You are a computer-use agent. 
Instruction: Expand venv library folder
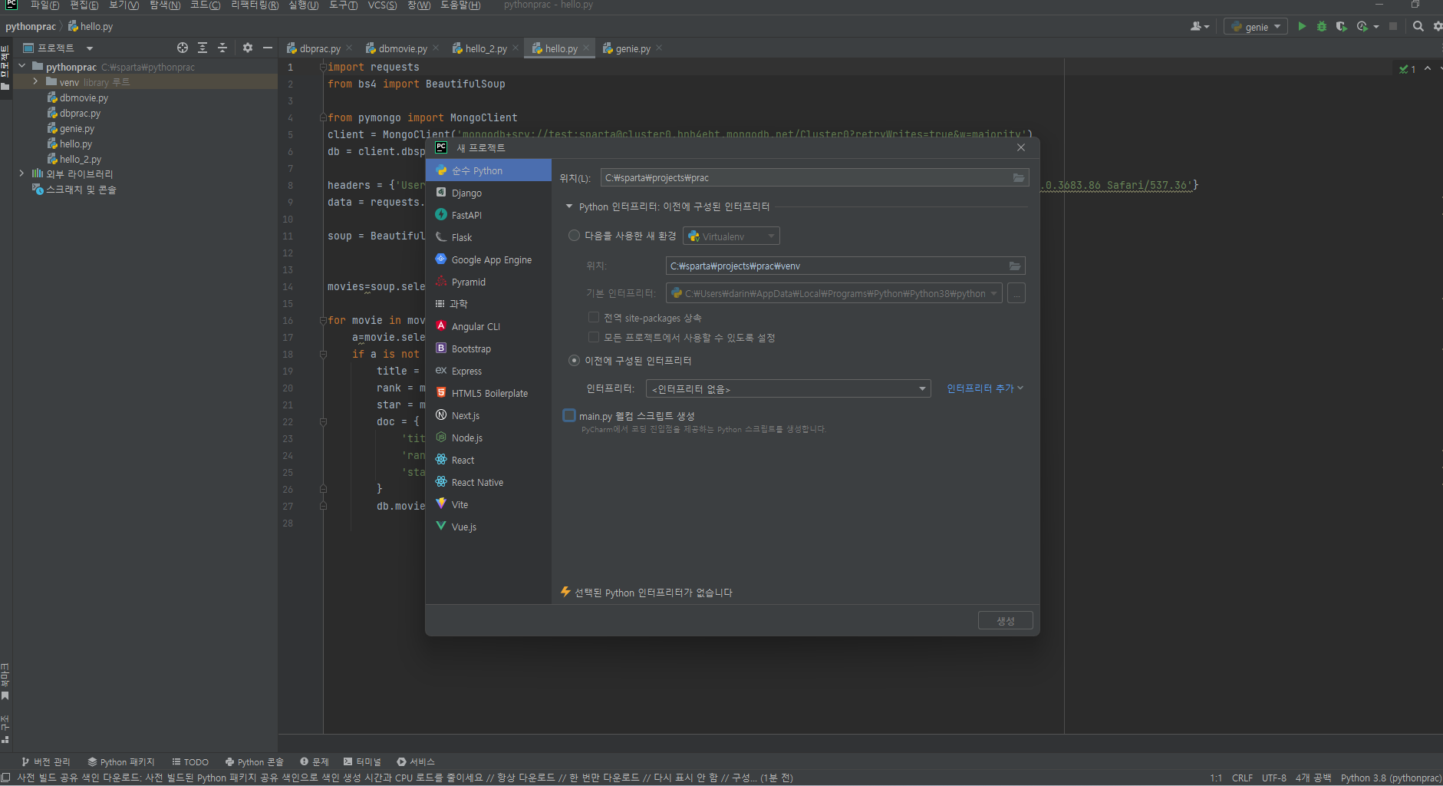tap(35, 81)
